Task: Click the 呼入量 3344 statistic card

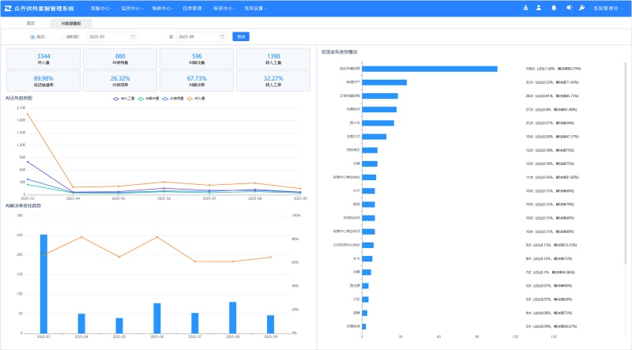Action: point(44,58)
